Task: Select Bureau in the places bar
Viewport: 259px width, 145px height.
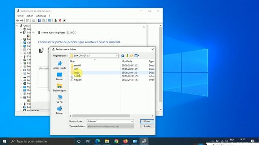Action: pos(59,77)
